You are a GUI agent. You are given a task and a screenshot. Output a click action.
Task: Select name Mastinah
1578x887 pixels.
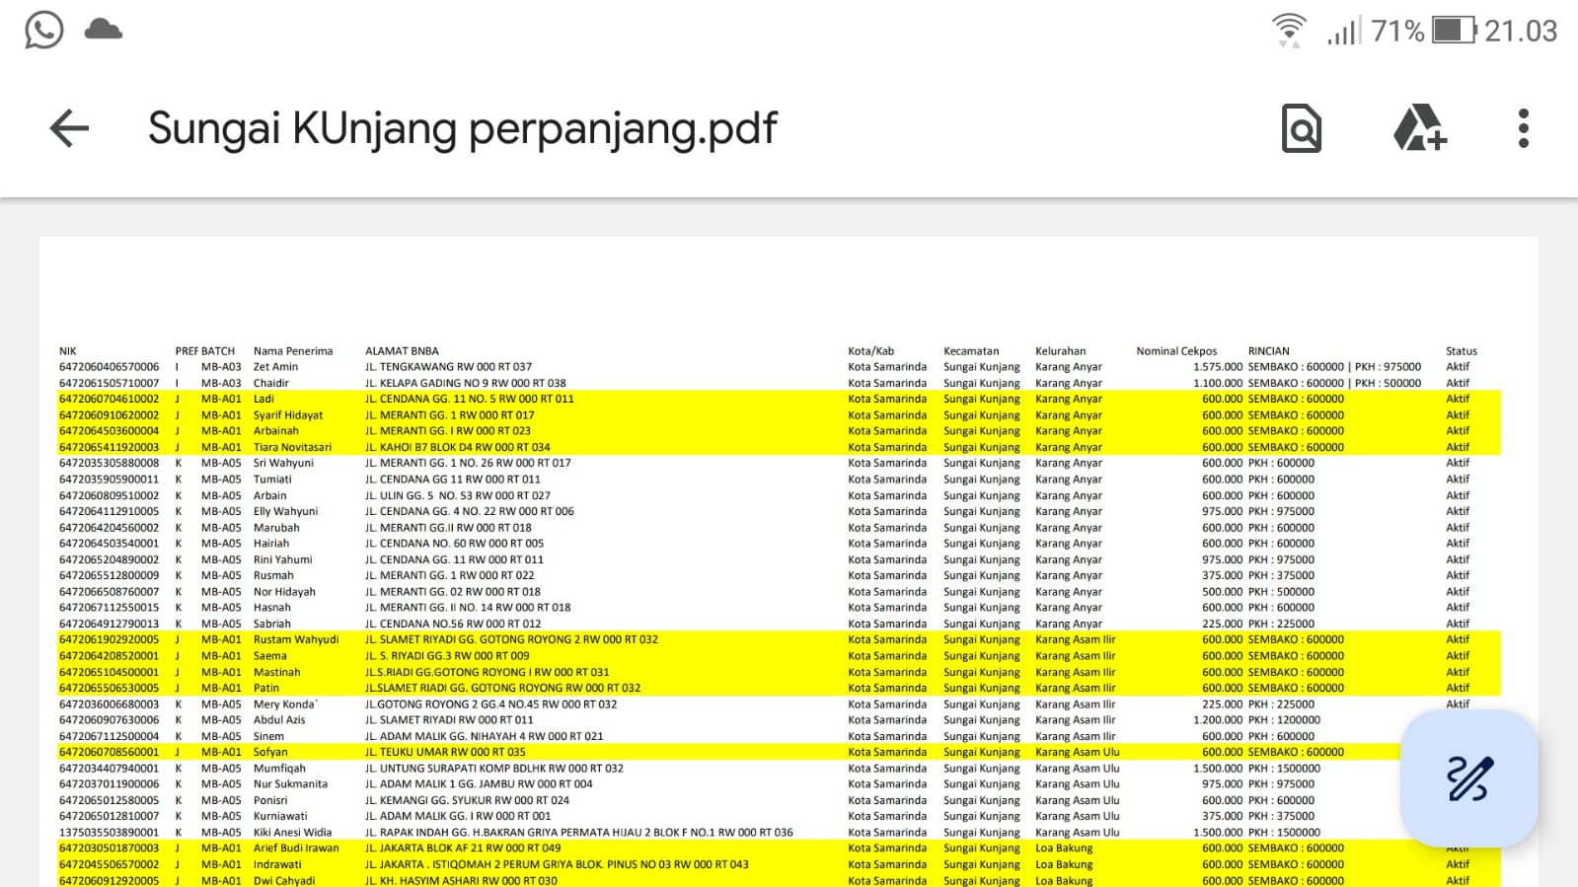point(276,672)
